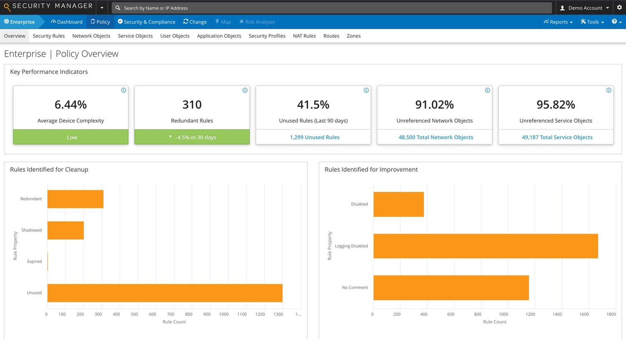Screen dimensions: 626x339
Task: Click the Map pin icon
Action: (217, 22)
